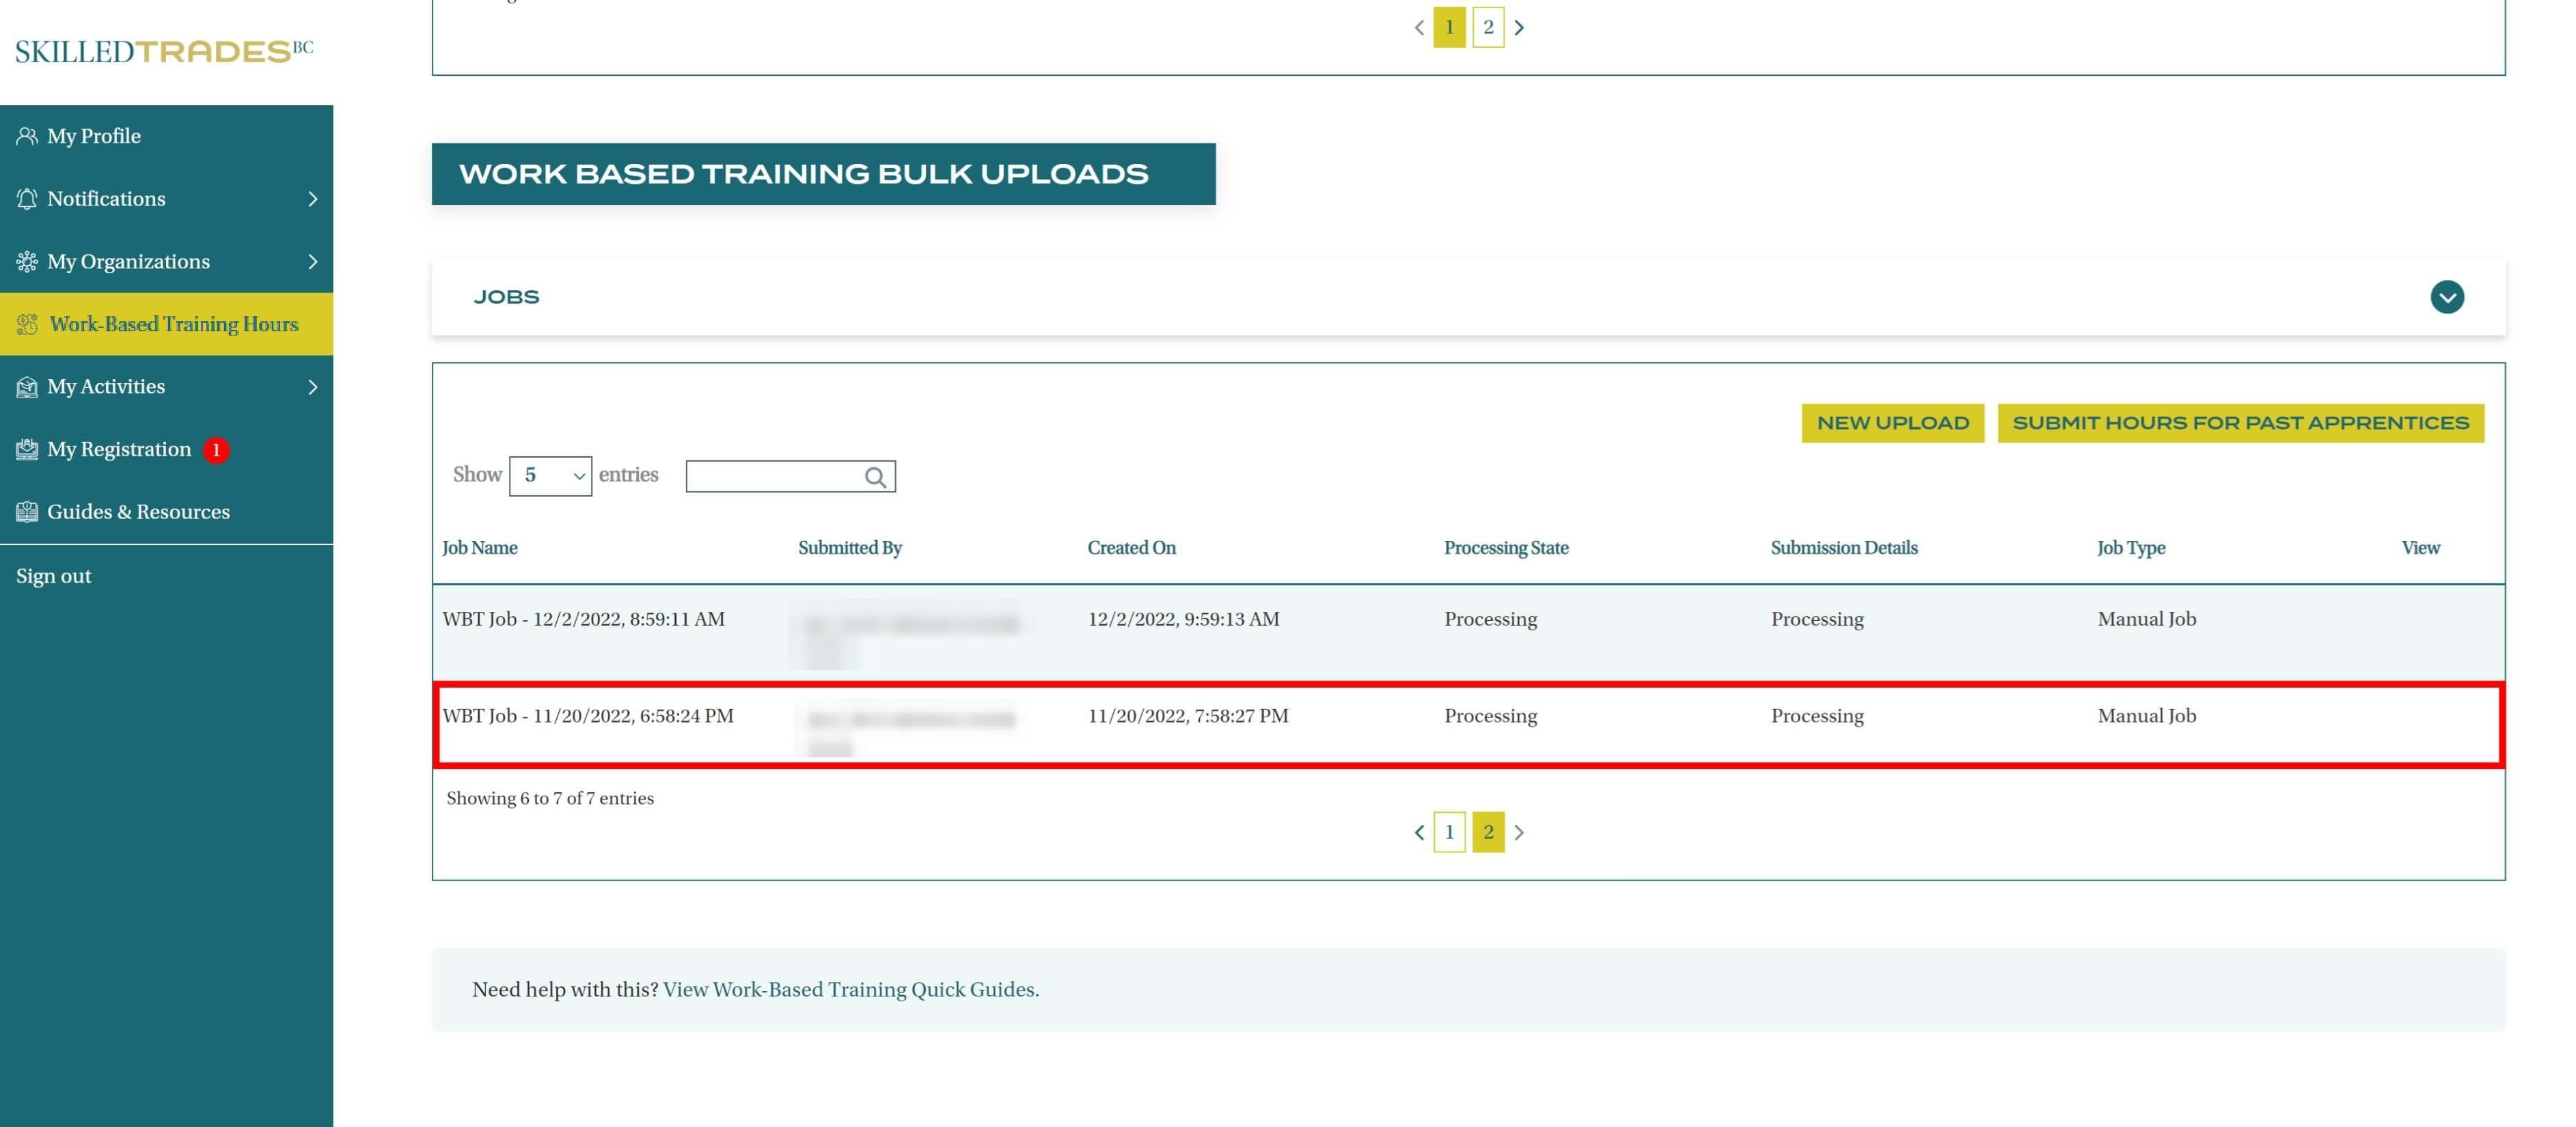
Task: Click the My Organizations icon in sidebar
Action: pyautogui.click(x=27, y=262)
